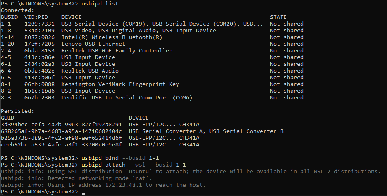Click 'Realtek USB GbE Family Controller' text

point(117,51)
